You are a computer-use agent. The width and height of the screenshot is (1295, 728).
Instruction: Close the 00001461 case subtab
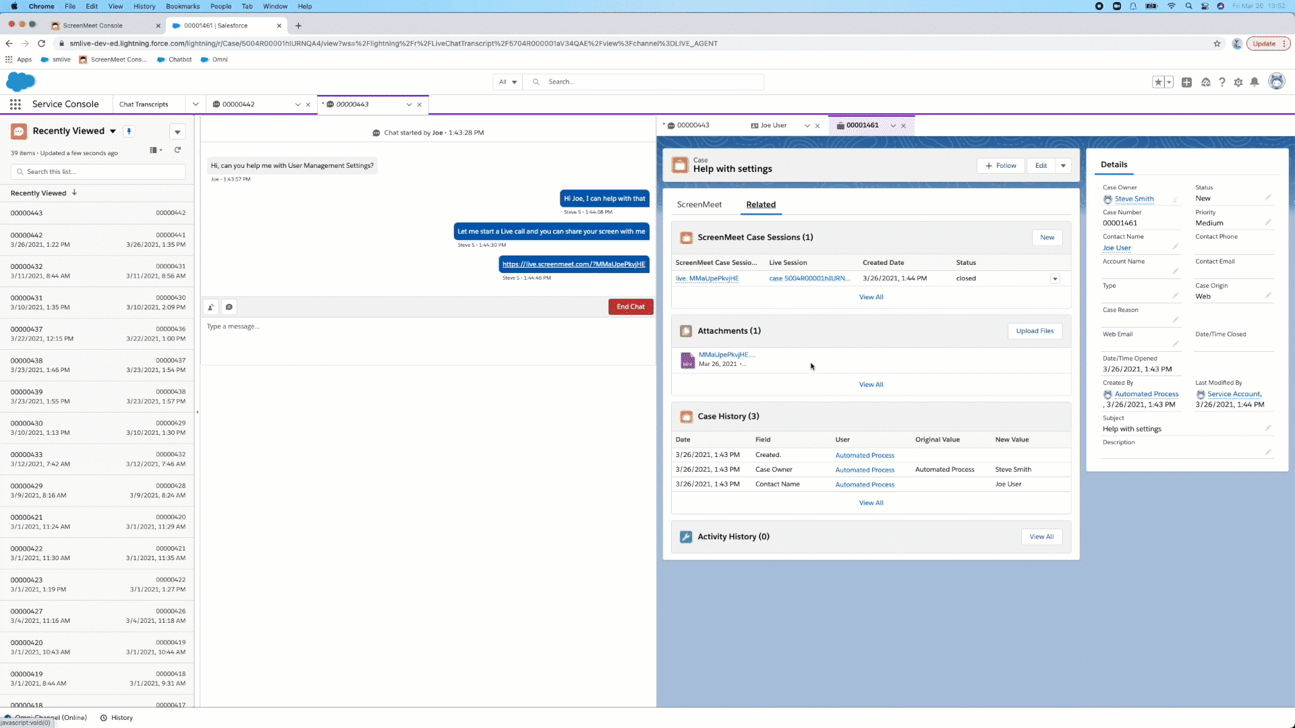coord(904,126)
